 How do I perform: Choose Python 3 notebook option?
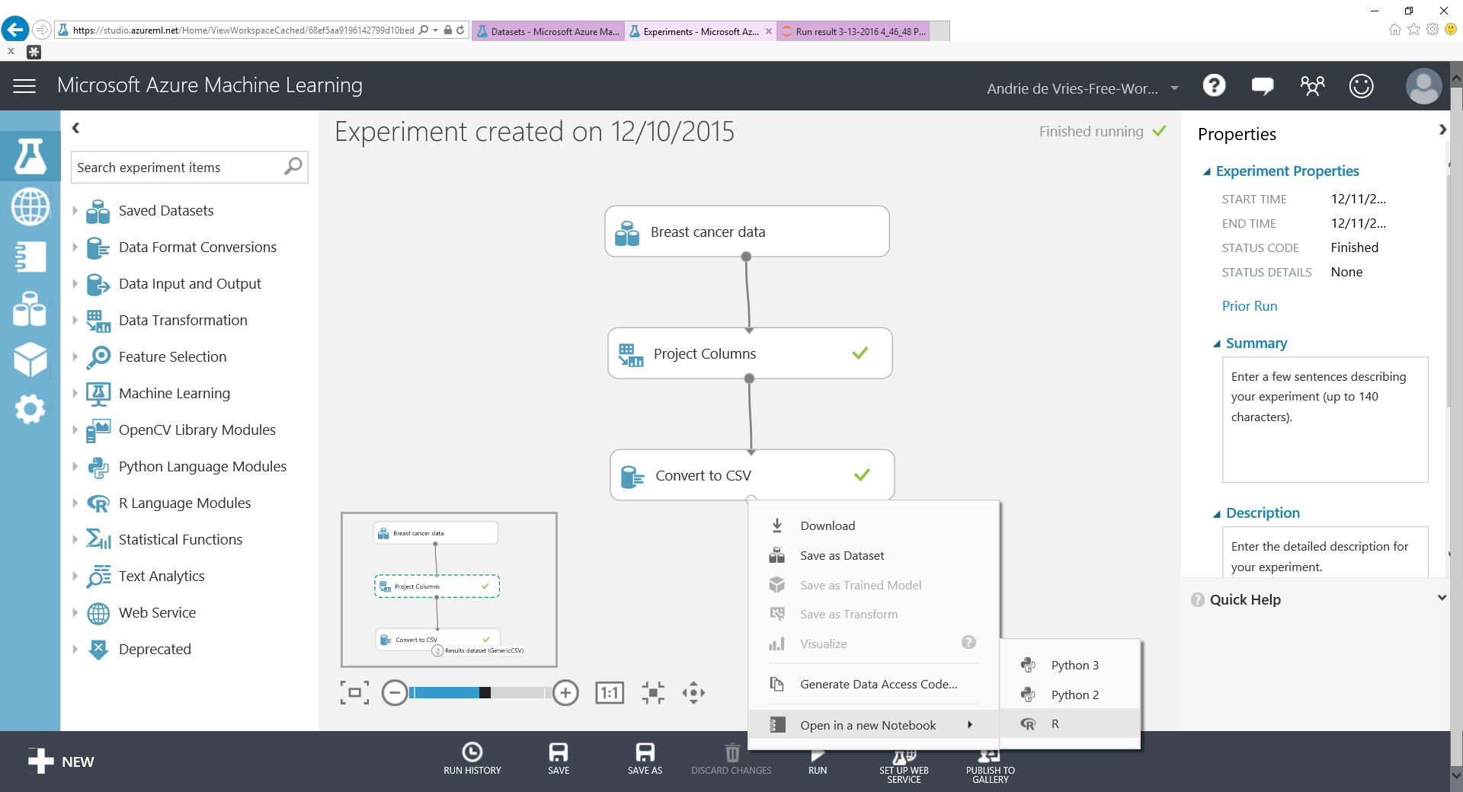pyautogui.click(x=1070, y=665)
